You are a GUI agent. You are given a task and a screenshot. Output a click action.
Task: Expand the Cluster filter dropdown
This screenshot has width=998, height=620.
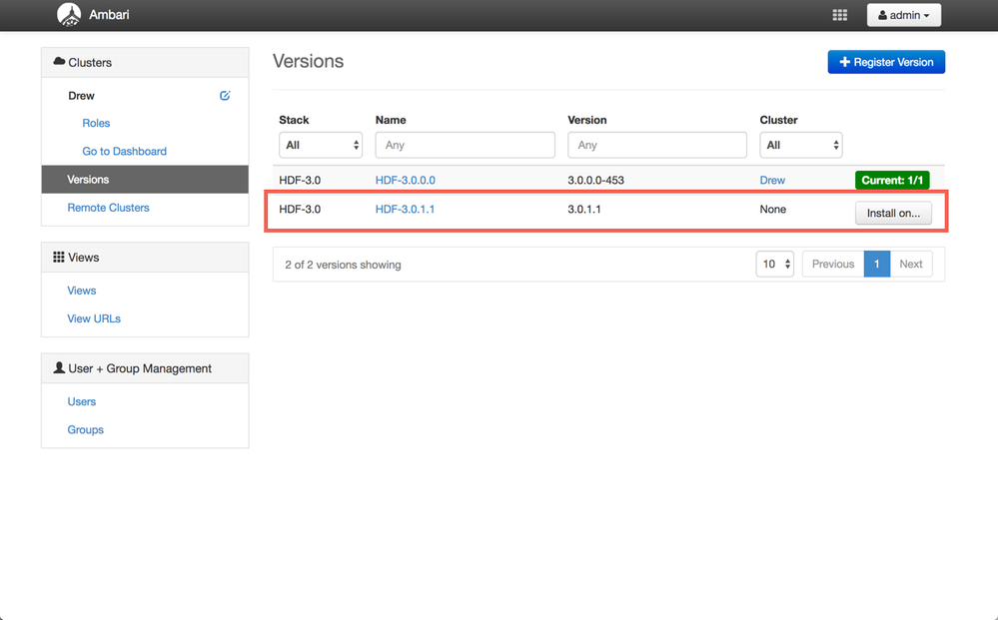coord(800,145)
